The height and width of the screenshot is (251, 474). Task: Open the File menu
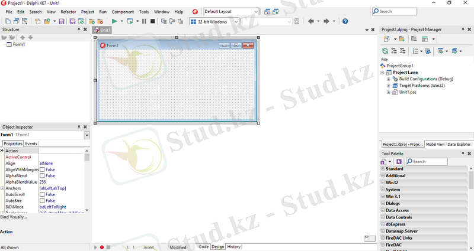(9, 12)
